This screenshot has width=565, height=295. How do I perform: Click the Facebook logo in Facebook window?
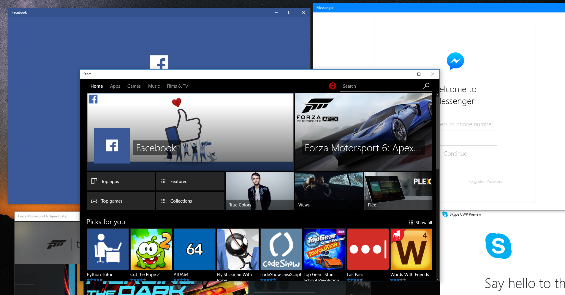[x=159, y=62]
